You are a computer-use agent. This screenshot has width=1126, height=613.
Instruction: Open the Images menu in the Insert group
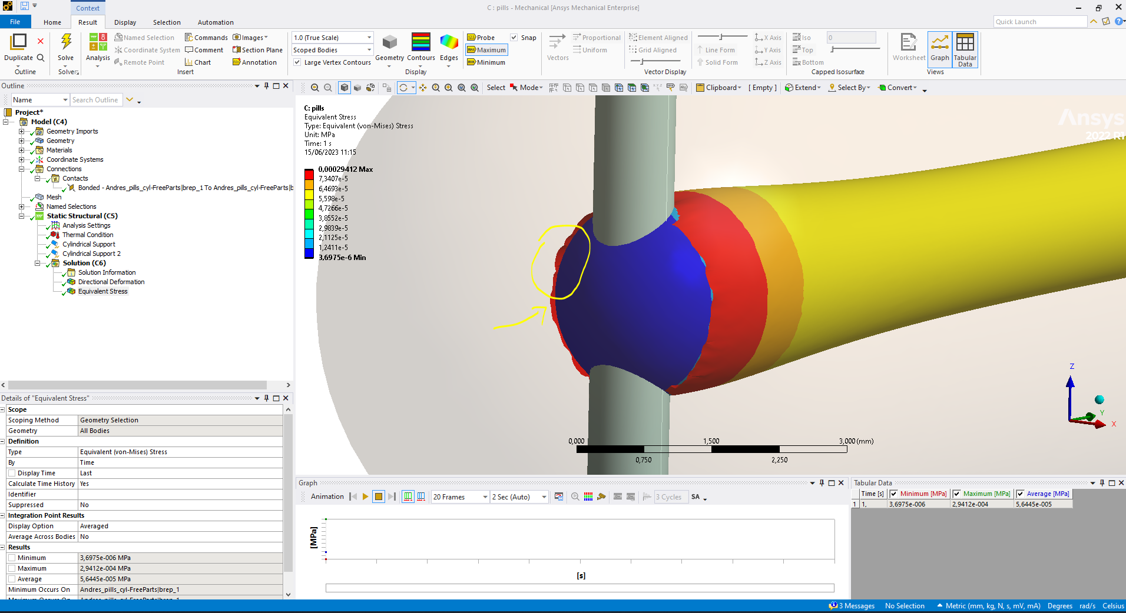pyautogui.click(x=250, y=38)
